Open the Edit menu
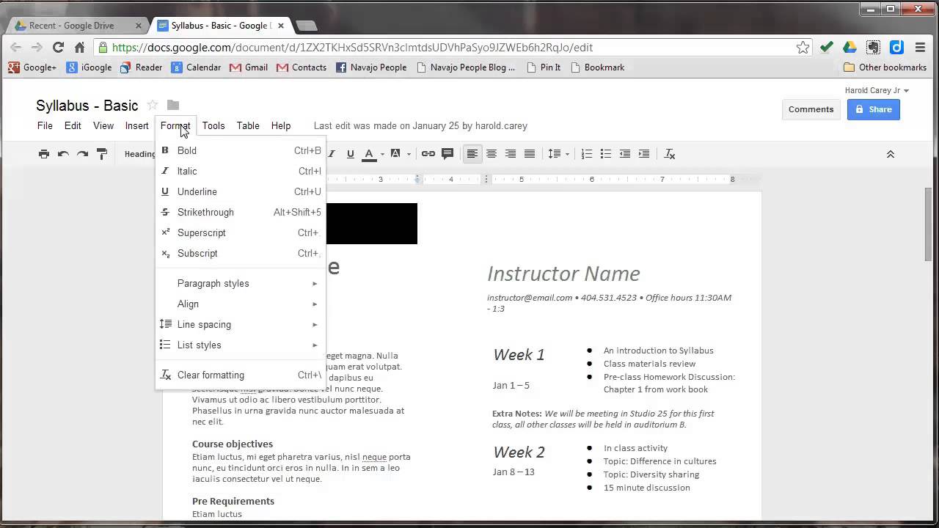939x528 pixels. click(x=73, y=125)
